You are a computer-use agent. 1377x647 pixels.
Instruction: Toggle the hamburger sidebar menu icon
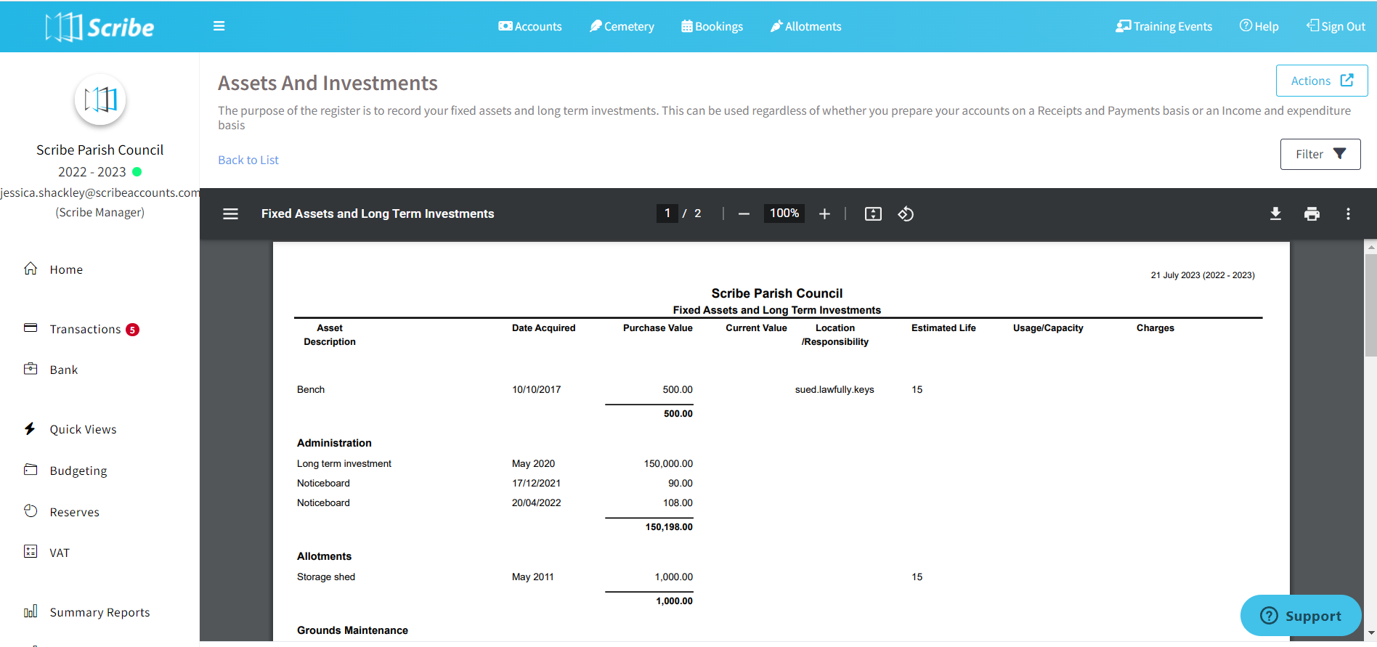[219, 26]
